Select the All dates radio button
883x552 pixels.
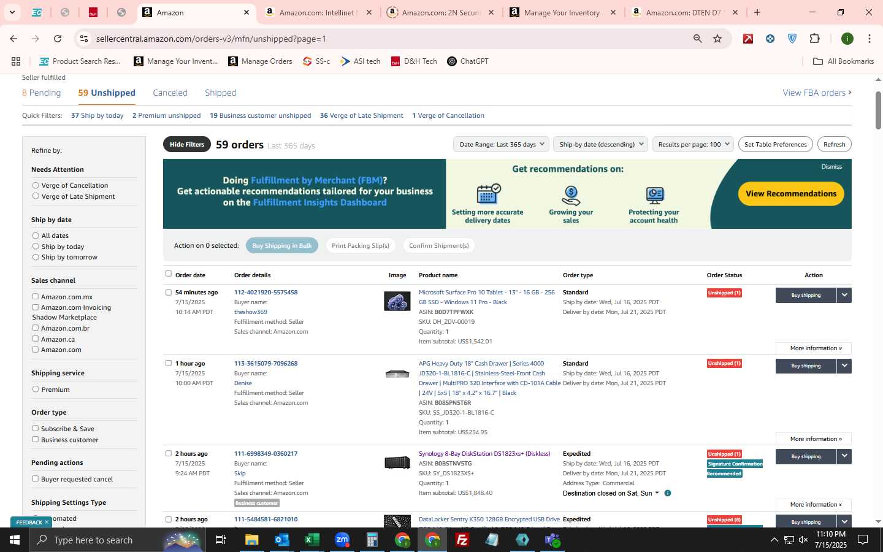pyautogui.click(x=36, y=236)
